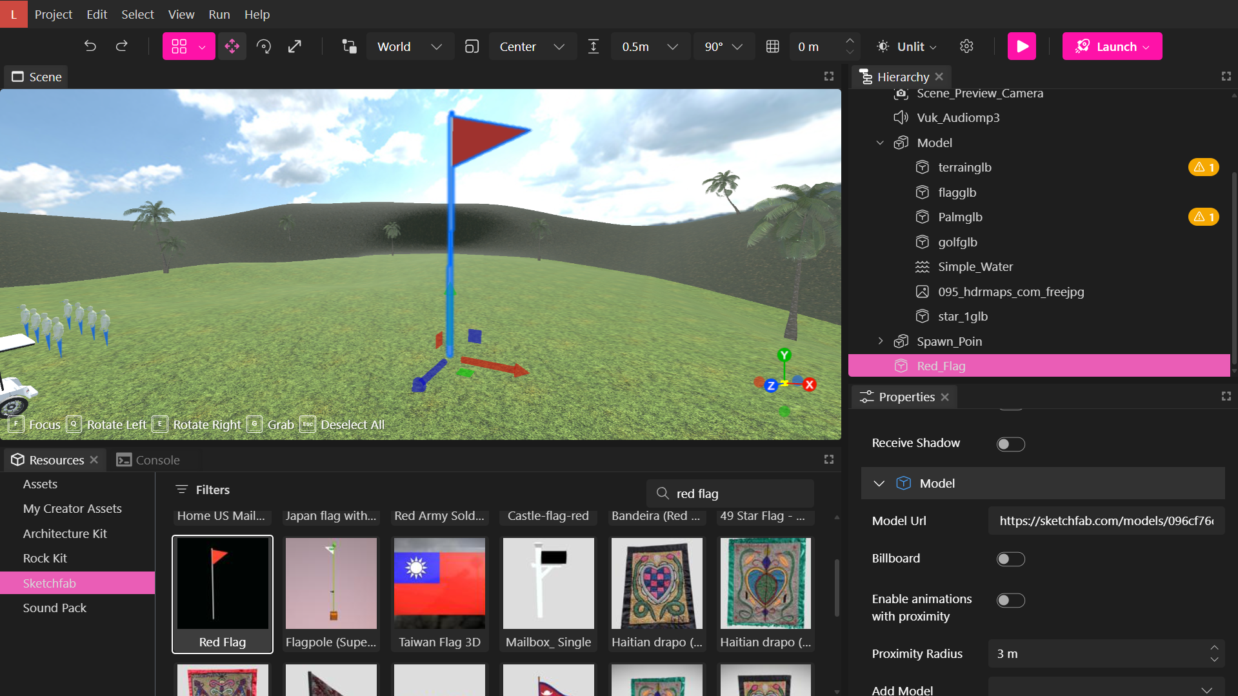Click the undo arrow icon
1238x696 pixels.
pyautogui.click(x=90, y=46)
